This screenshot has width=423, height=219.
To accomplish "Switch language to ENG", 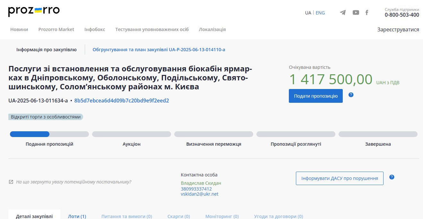I will pos(320,13).
